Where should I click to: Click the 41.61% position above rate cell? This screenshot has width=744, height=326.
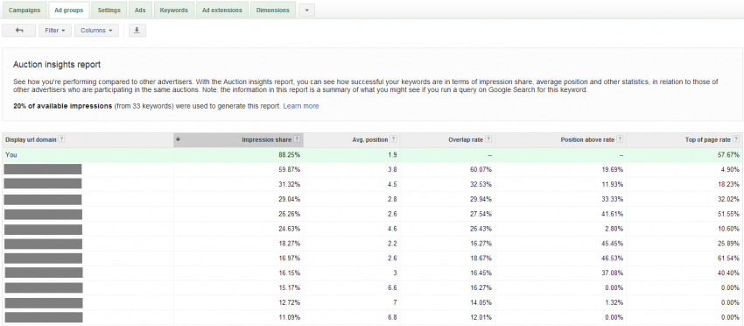[612, 215]
